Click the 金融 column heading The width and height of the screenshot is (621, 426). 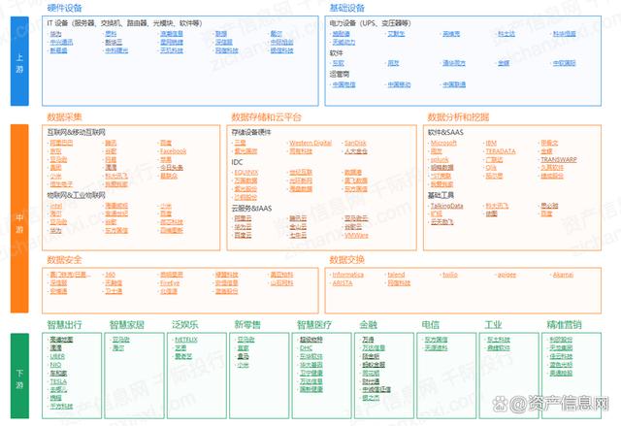click(x=368, y=325)
